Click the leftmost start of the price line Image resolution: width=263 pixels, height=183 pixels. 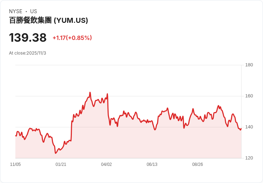click(16, 136)
